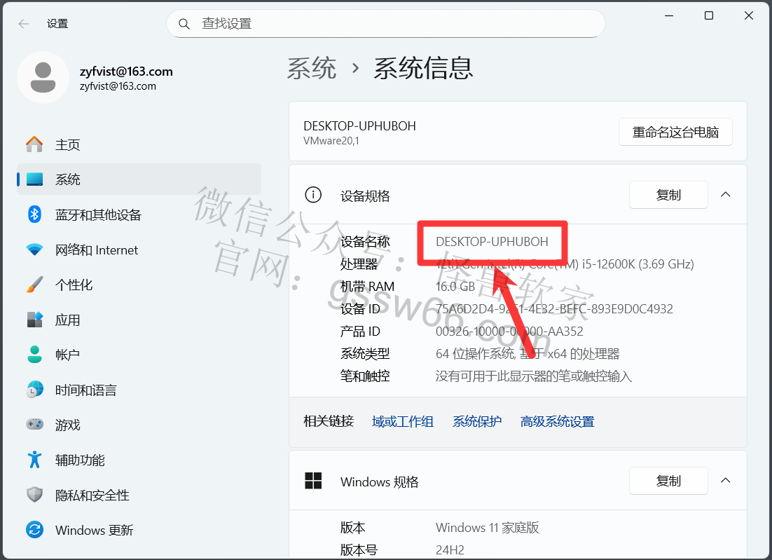Click the 64 位操作系统 system type value
This screenshot has height=560, width=772.
coord(528,354)
